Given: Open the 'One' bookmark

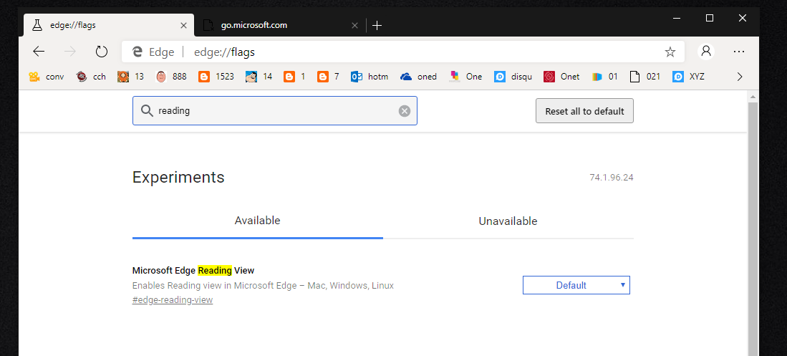Looking at the screenshot, I should tap(465, 77).
